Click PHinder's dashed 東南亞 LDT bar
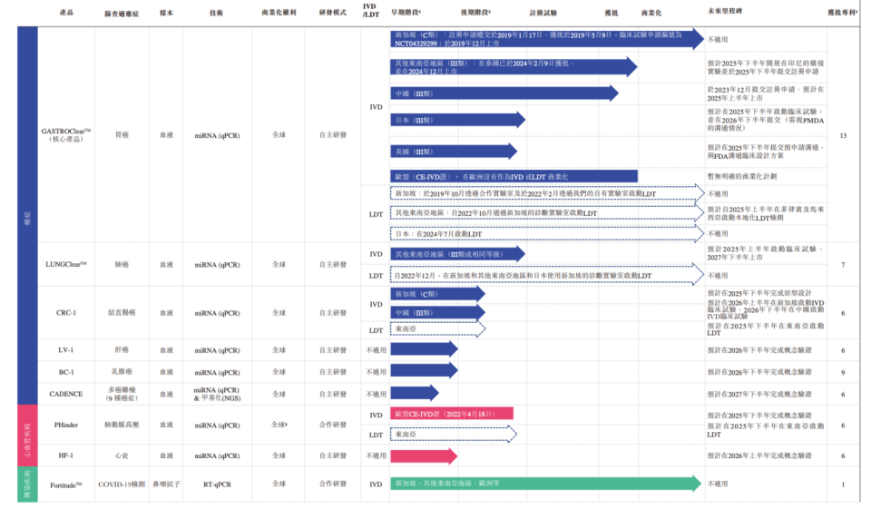Viewport: 871px width, 509px height. click(454, 434)
